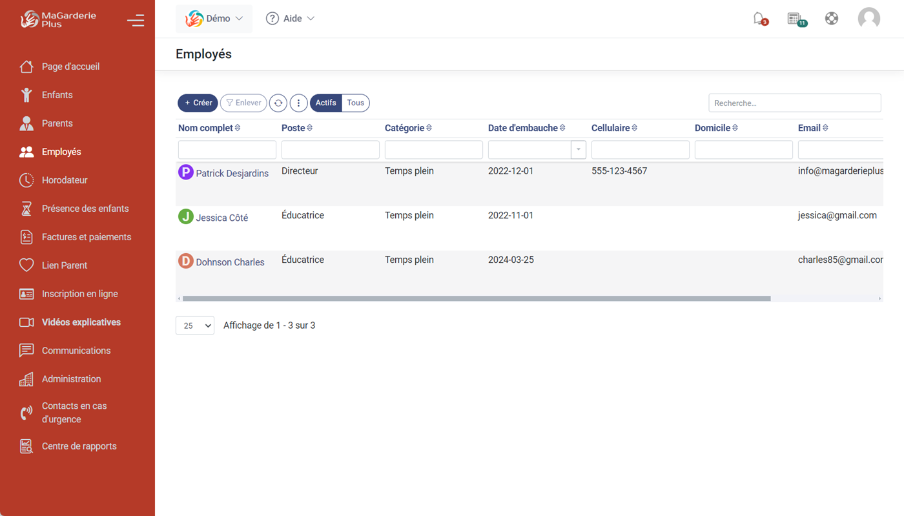Screen dimensions: 904x516
Task: Open the Date d'embauche filter date picker arrow
Action: pos(579,150)
